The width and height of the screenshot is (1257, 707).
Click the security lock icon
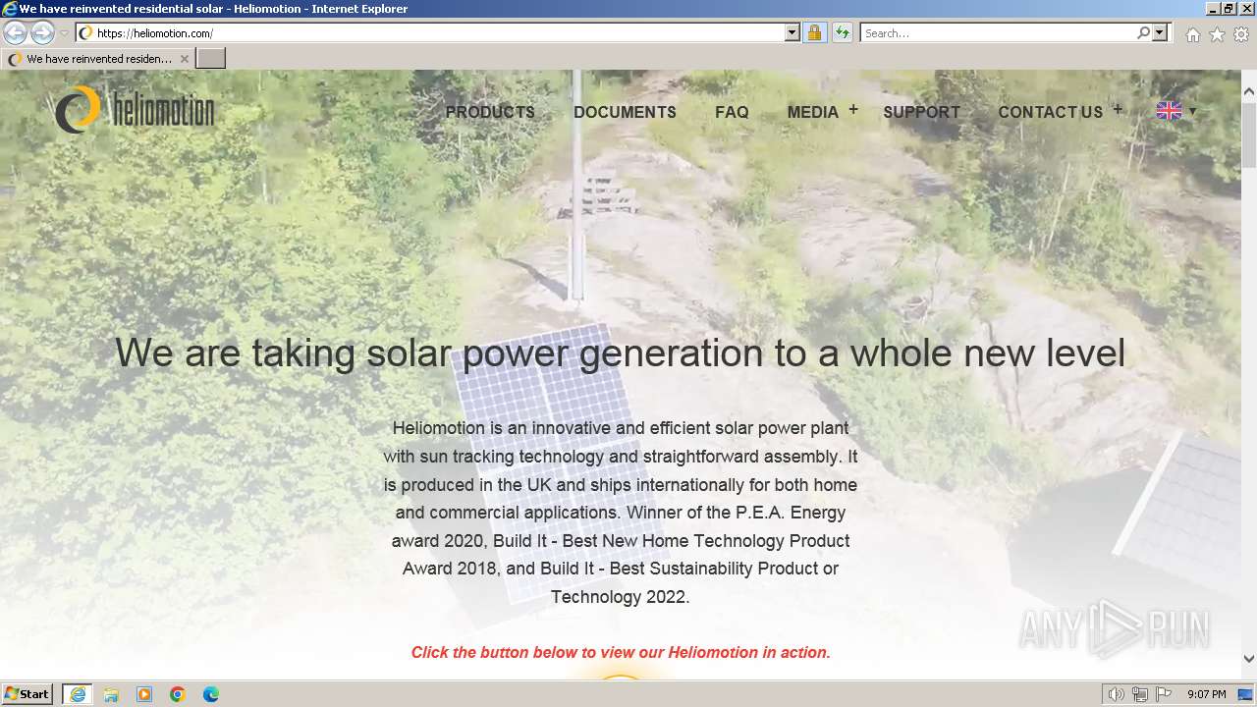click(x=814, y=32)
